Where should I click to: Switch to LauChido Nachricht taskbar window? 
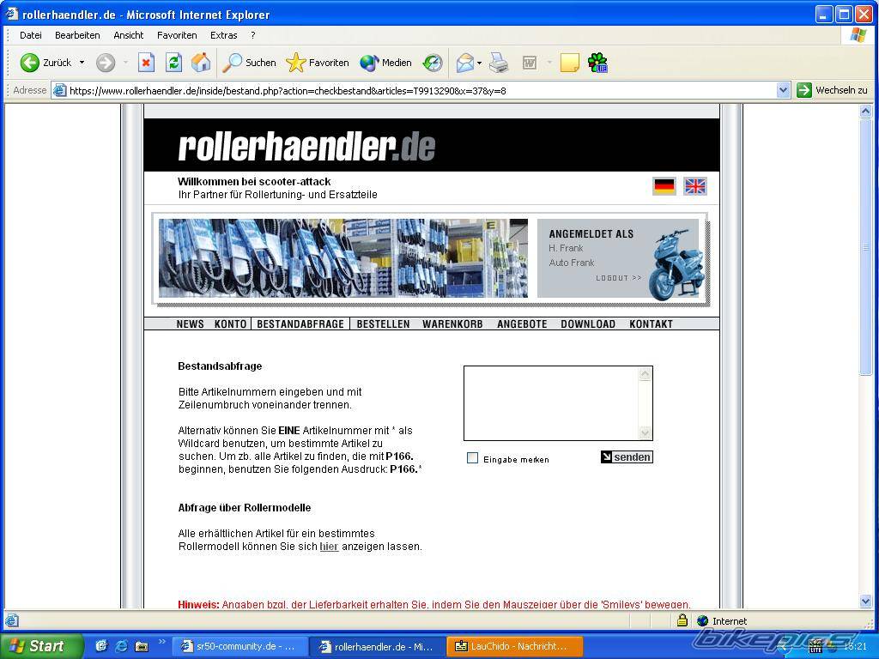(515, 647)
